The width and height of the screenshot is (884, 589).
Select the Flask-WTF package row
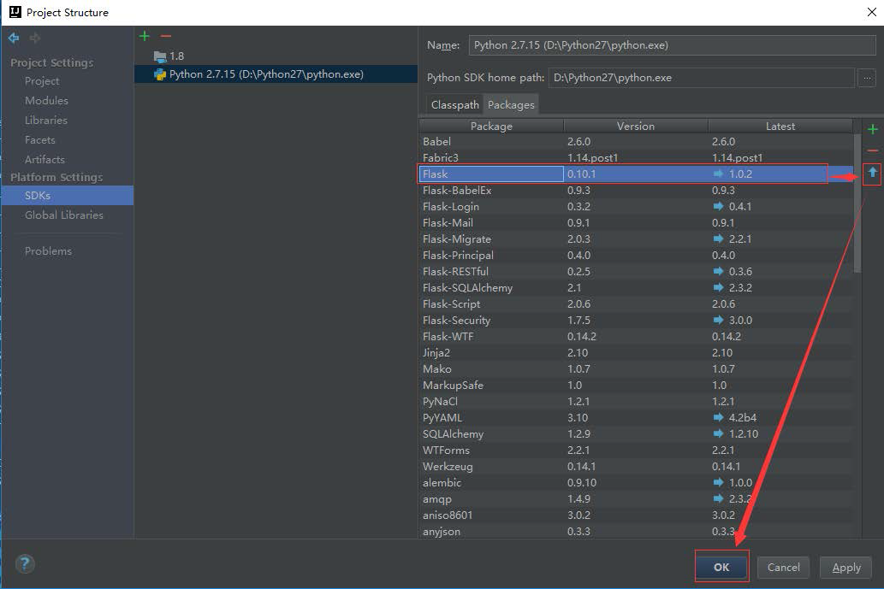pos(636,337)
